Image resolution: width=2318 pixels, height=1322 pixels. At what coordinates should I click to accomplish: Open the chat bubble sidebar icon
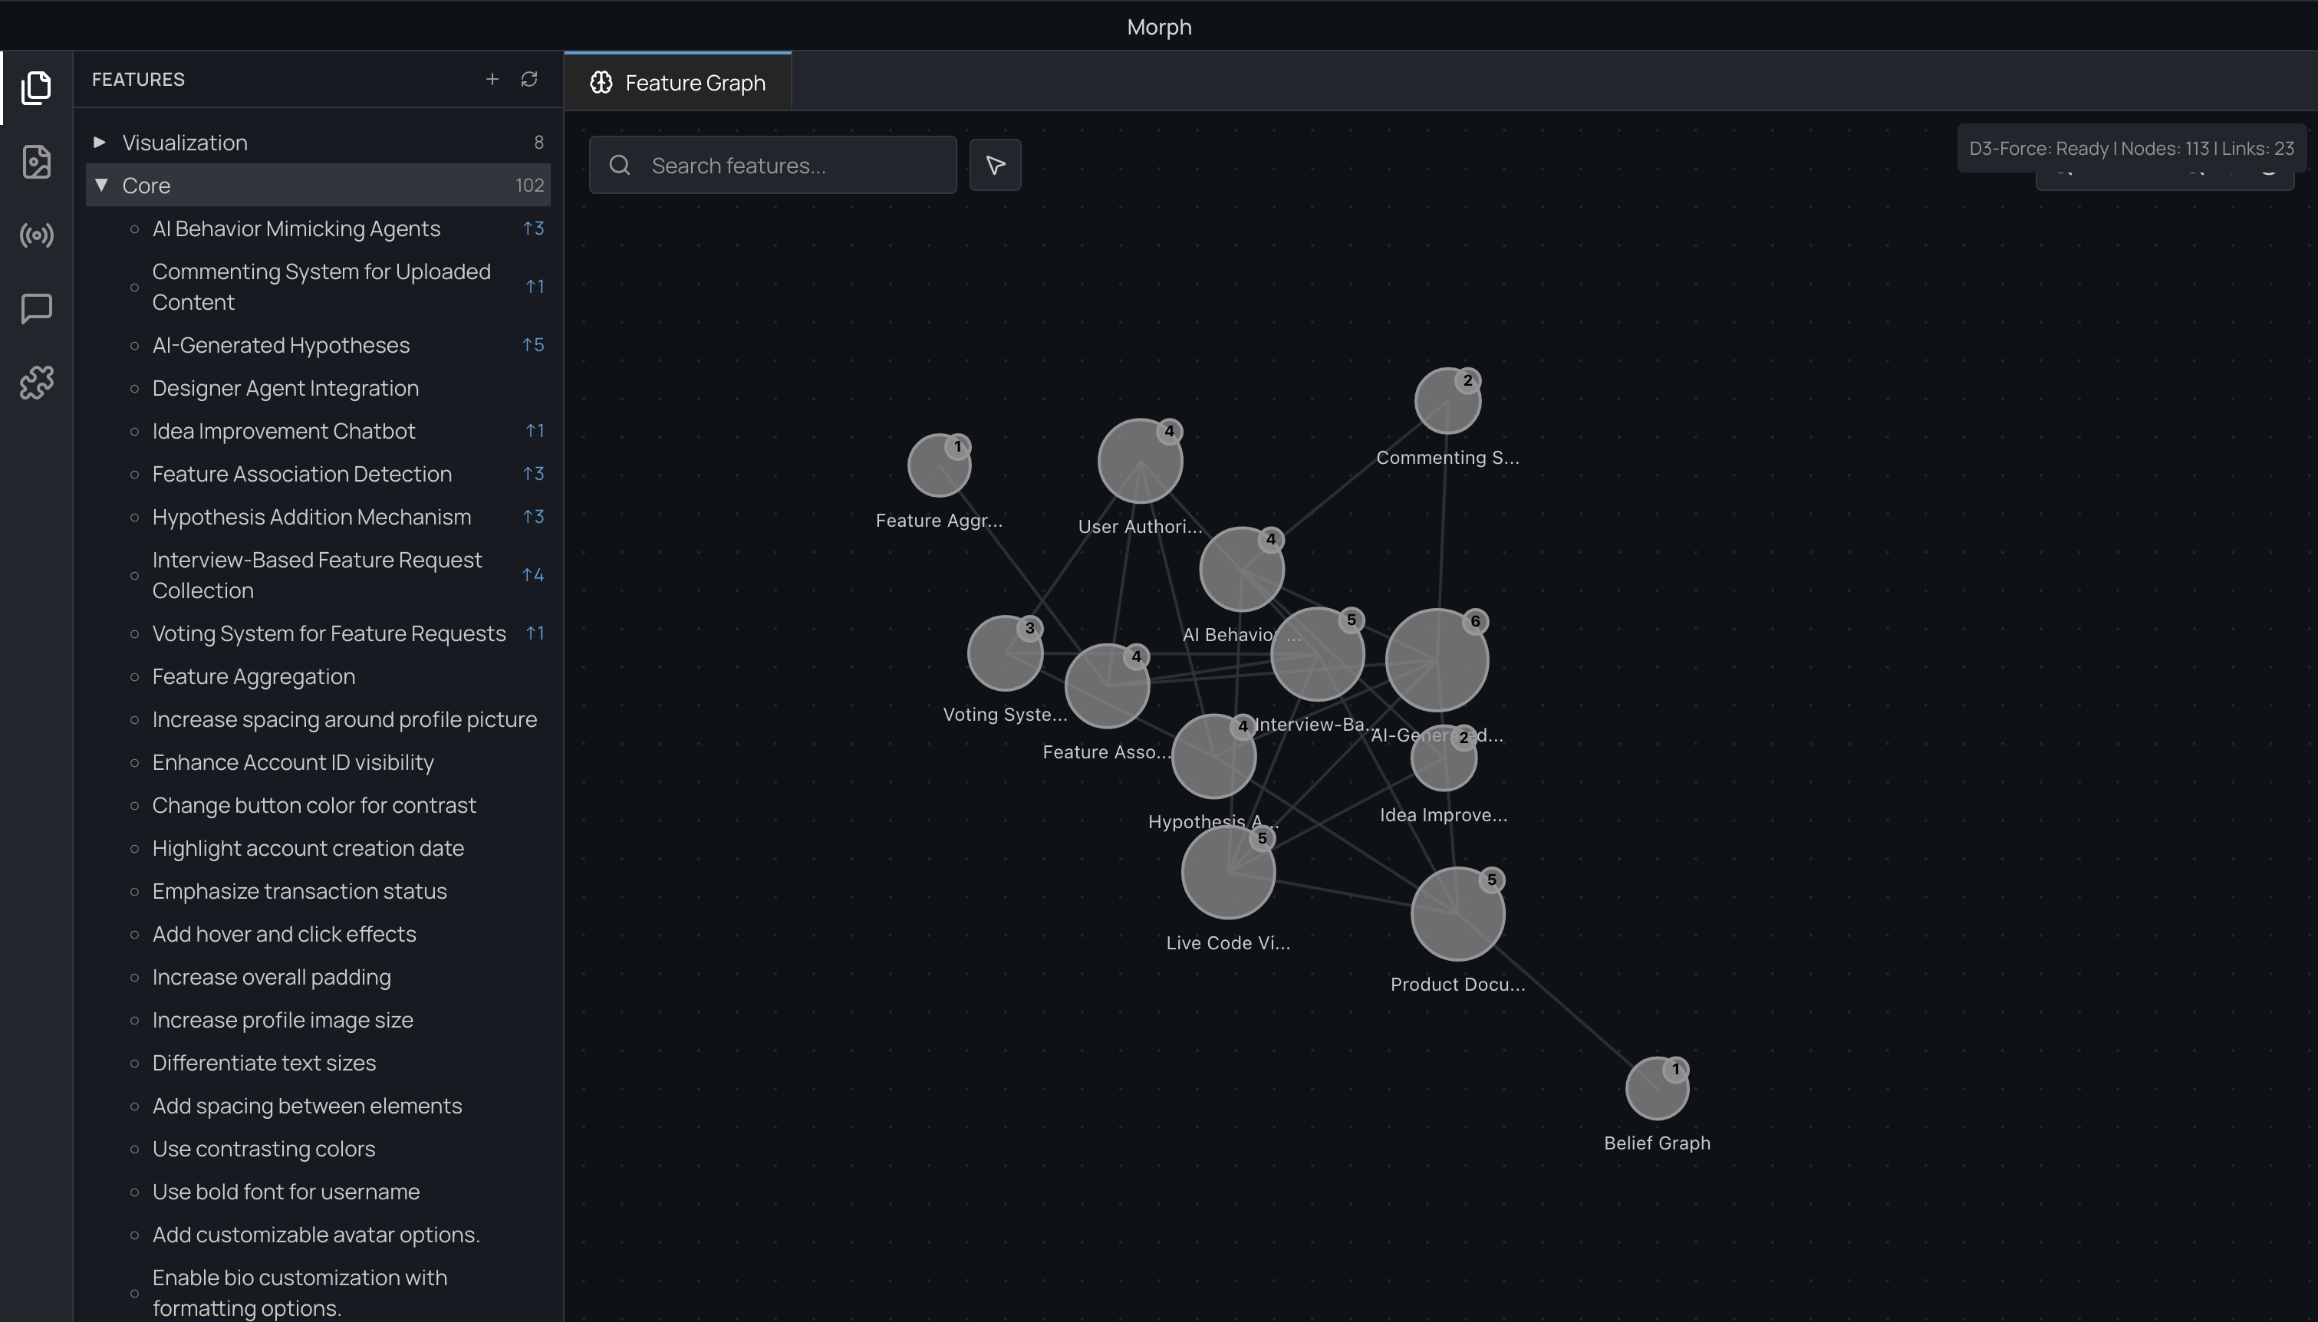[36, 309]
